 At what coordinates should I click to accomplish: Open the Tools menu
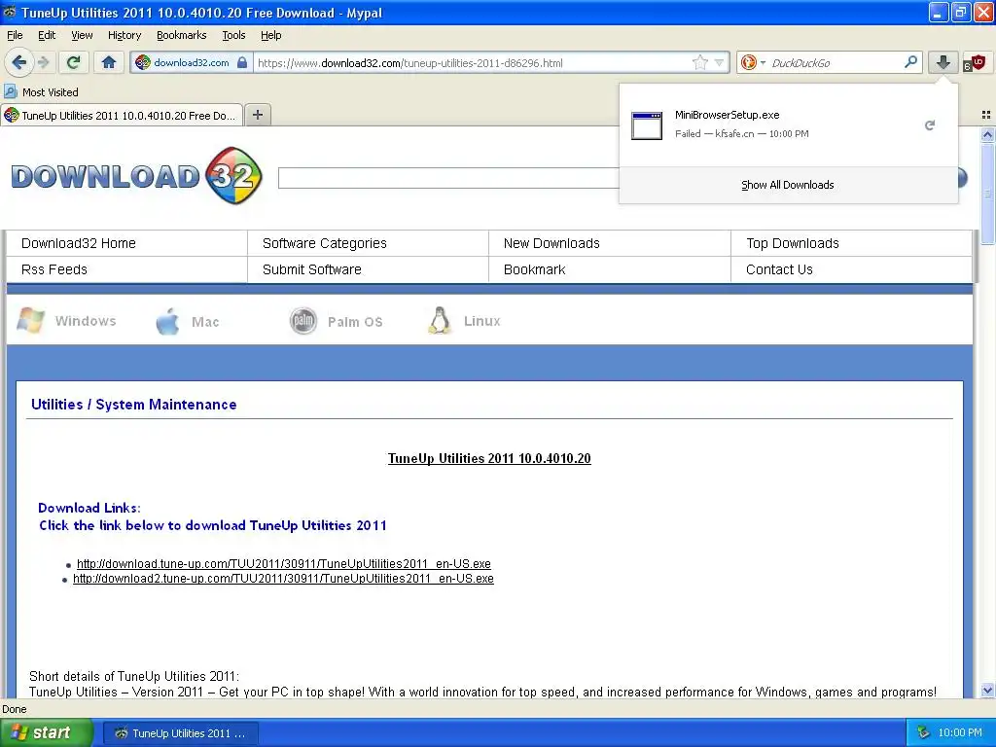(x=233, y=35)
